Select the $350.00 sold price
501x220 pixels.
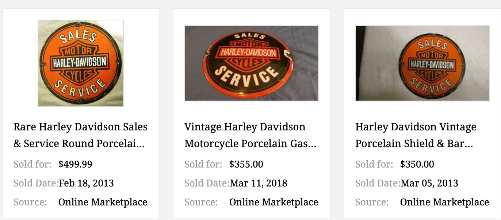(x=417, y=164)
